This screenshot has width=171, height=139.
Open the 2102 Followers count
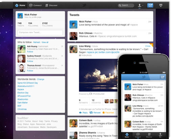pos(47,24)
